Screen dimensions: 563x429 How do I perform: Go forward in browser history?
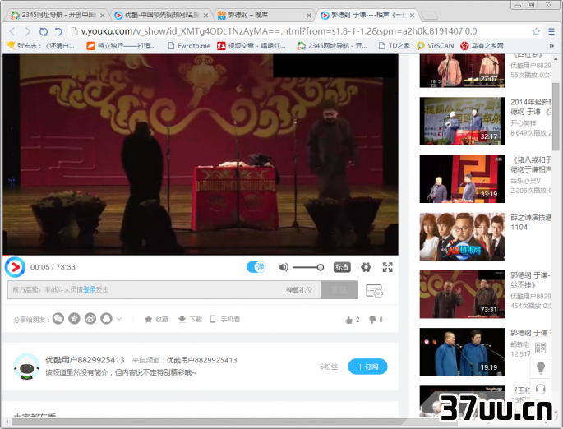28,31
